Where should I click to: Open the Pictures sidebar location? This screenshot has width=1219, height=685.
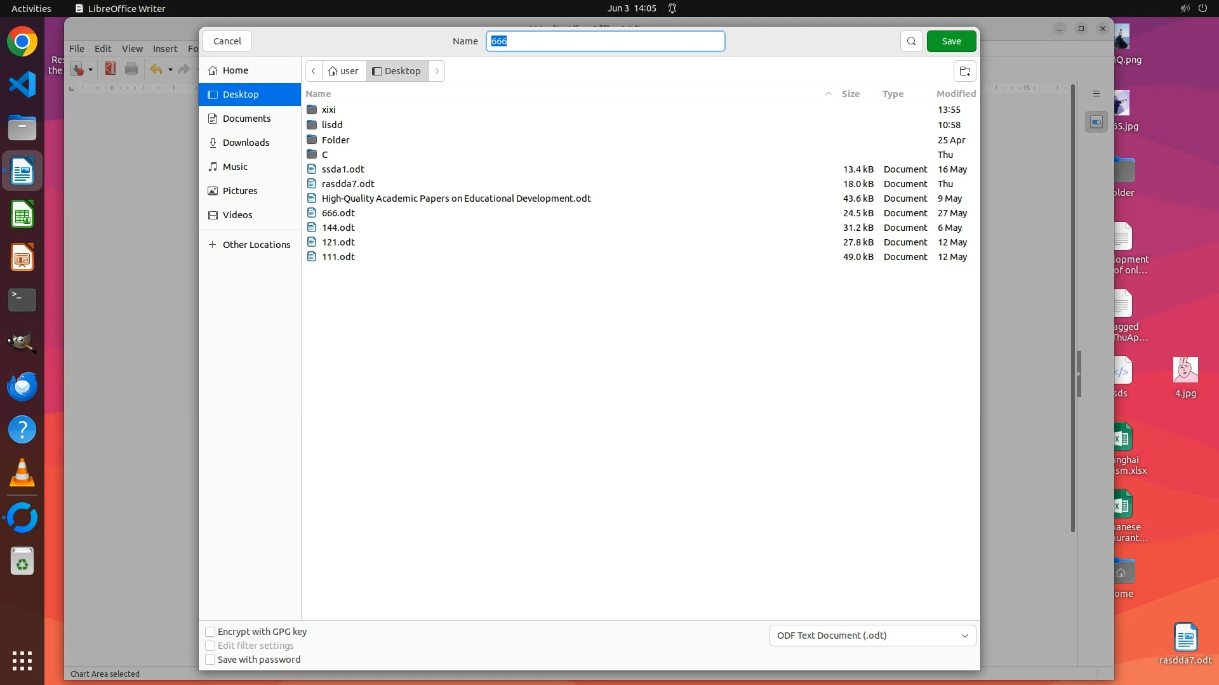point(240,191)
